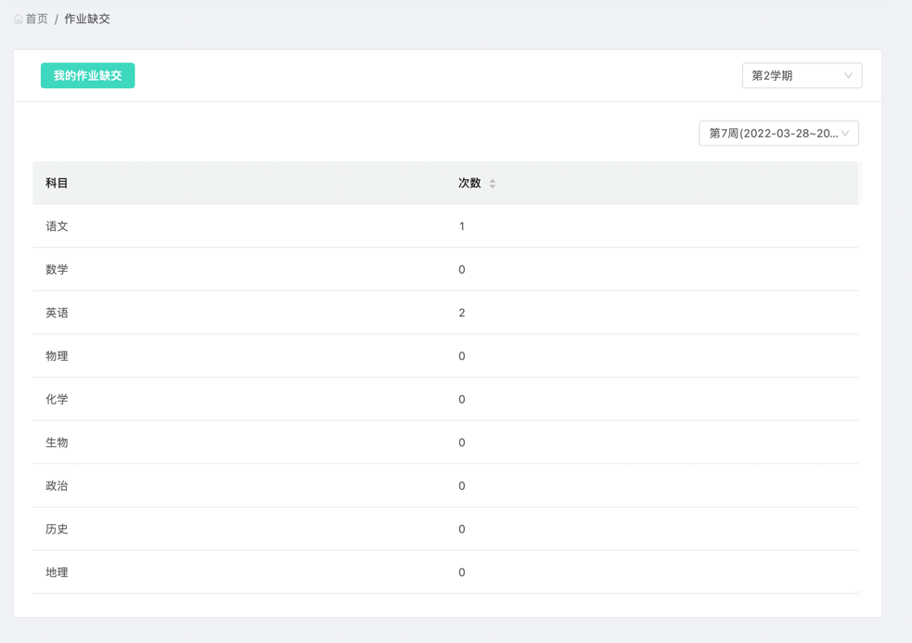Click the descending sort caret beside 次数
Image resolution: width=912 pixels, height=643 pixels.
(493, 186)
